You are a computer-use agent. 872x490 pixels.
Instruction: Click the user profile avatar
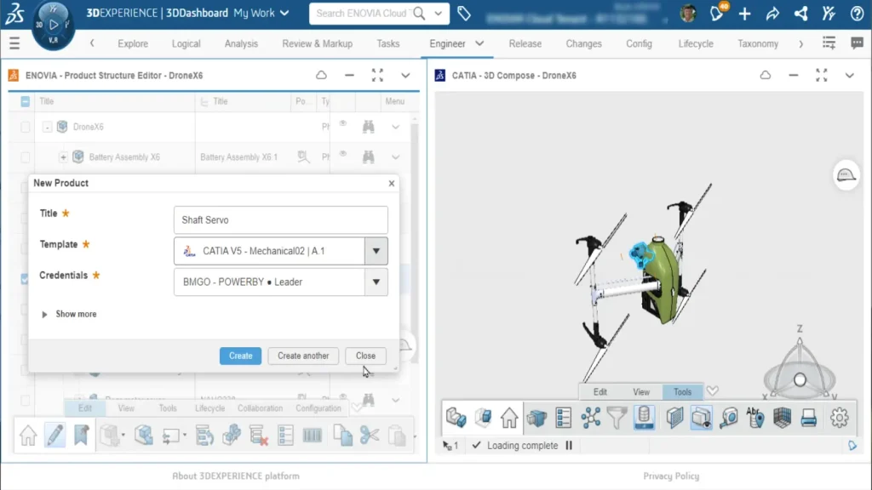tap(688, 14)
